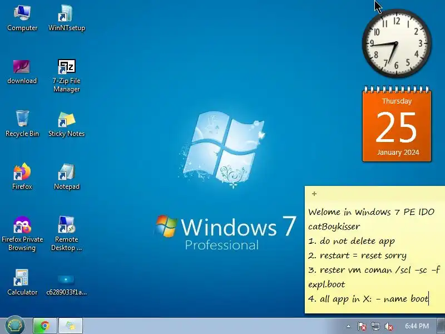Click 'January 2024' on calendar gadget

pos(398,152)
